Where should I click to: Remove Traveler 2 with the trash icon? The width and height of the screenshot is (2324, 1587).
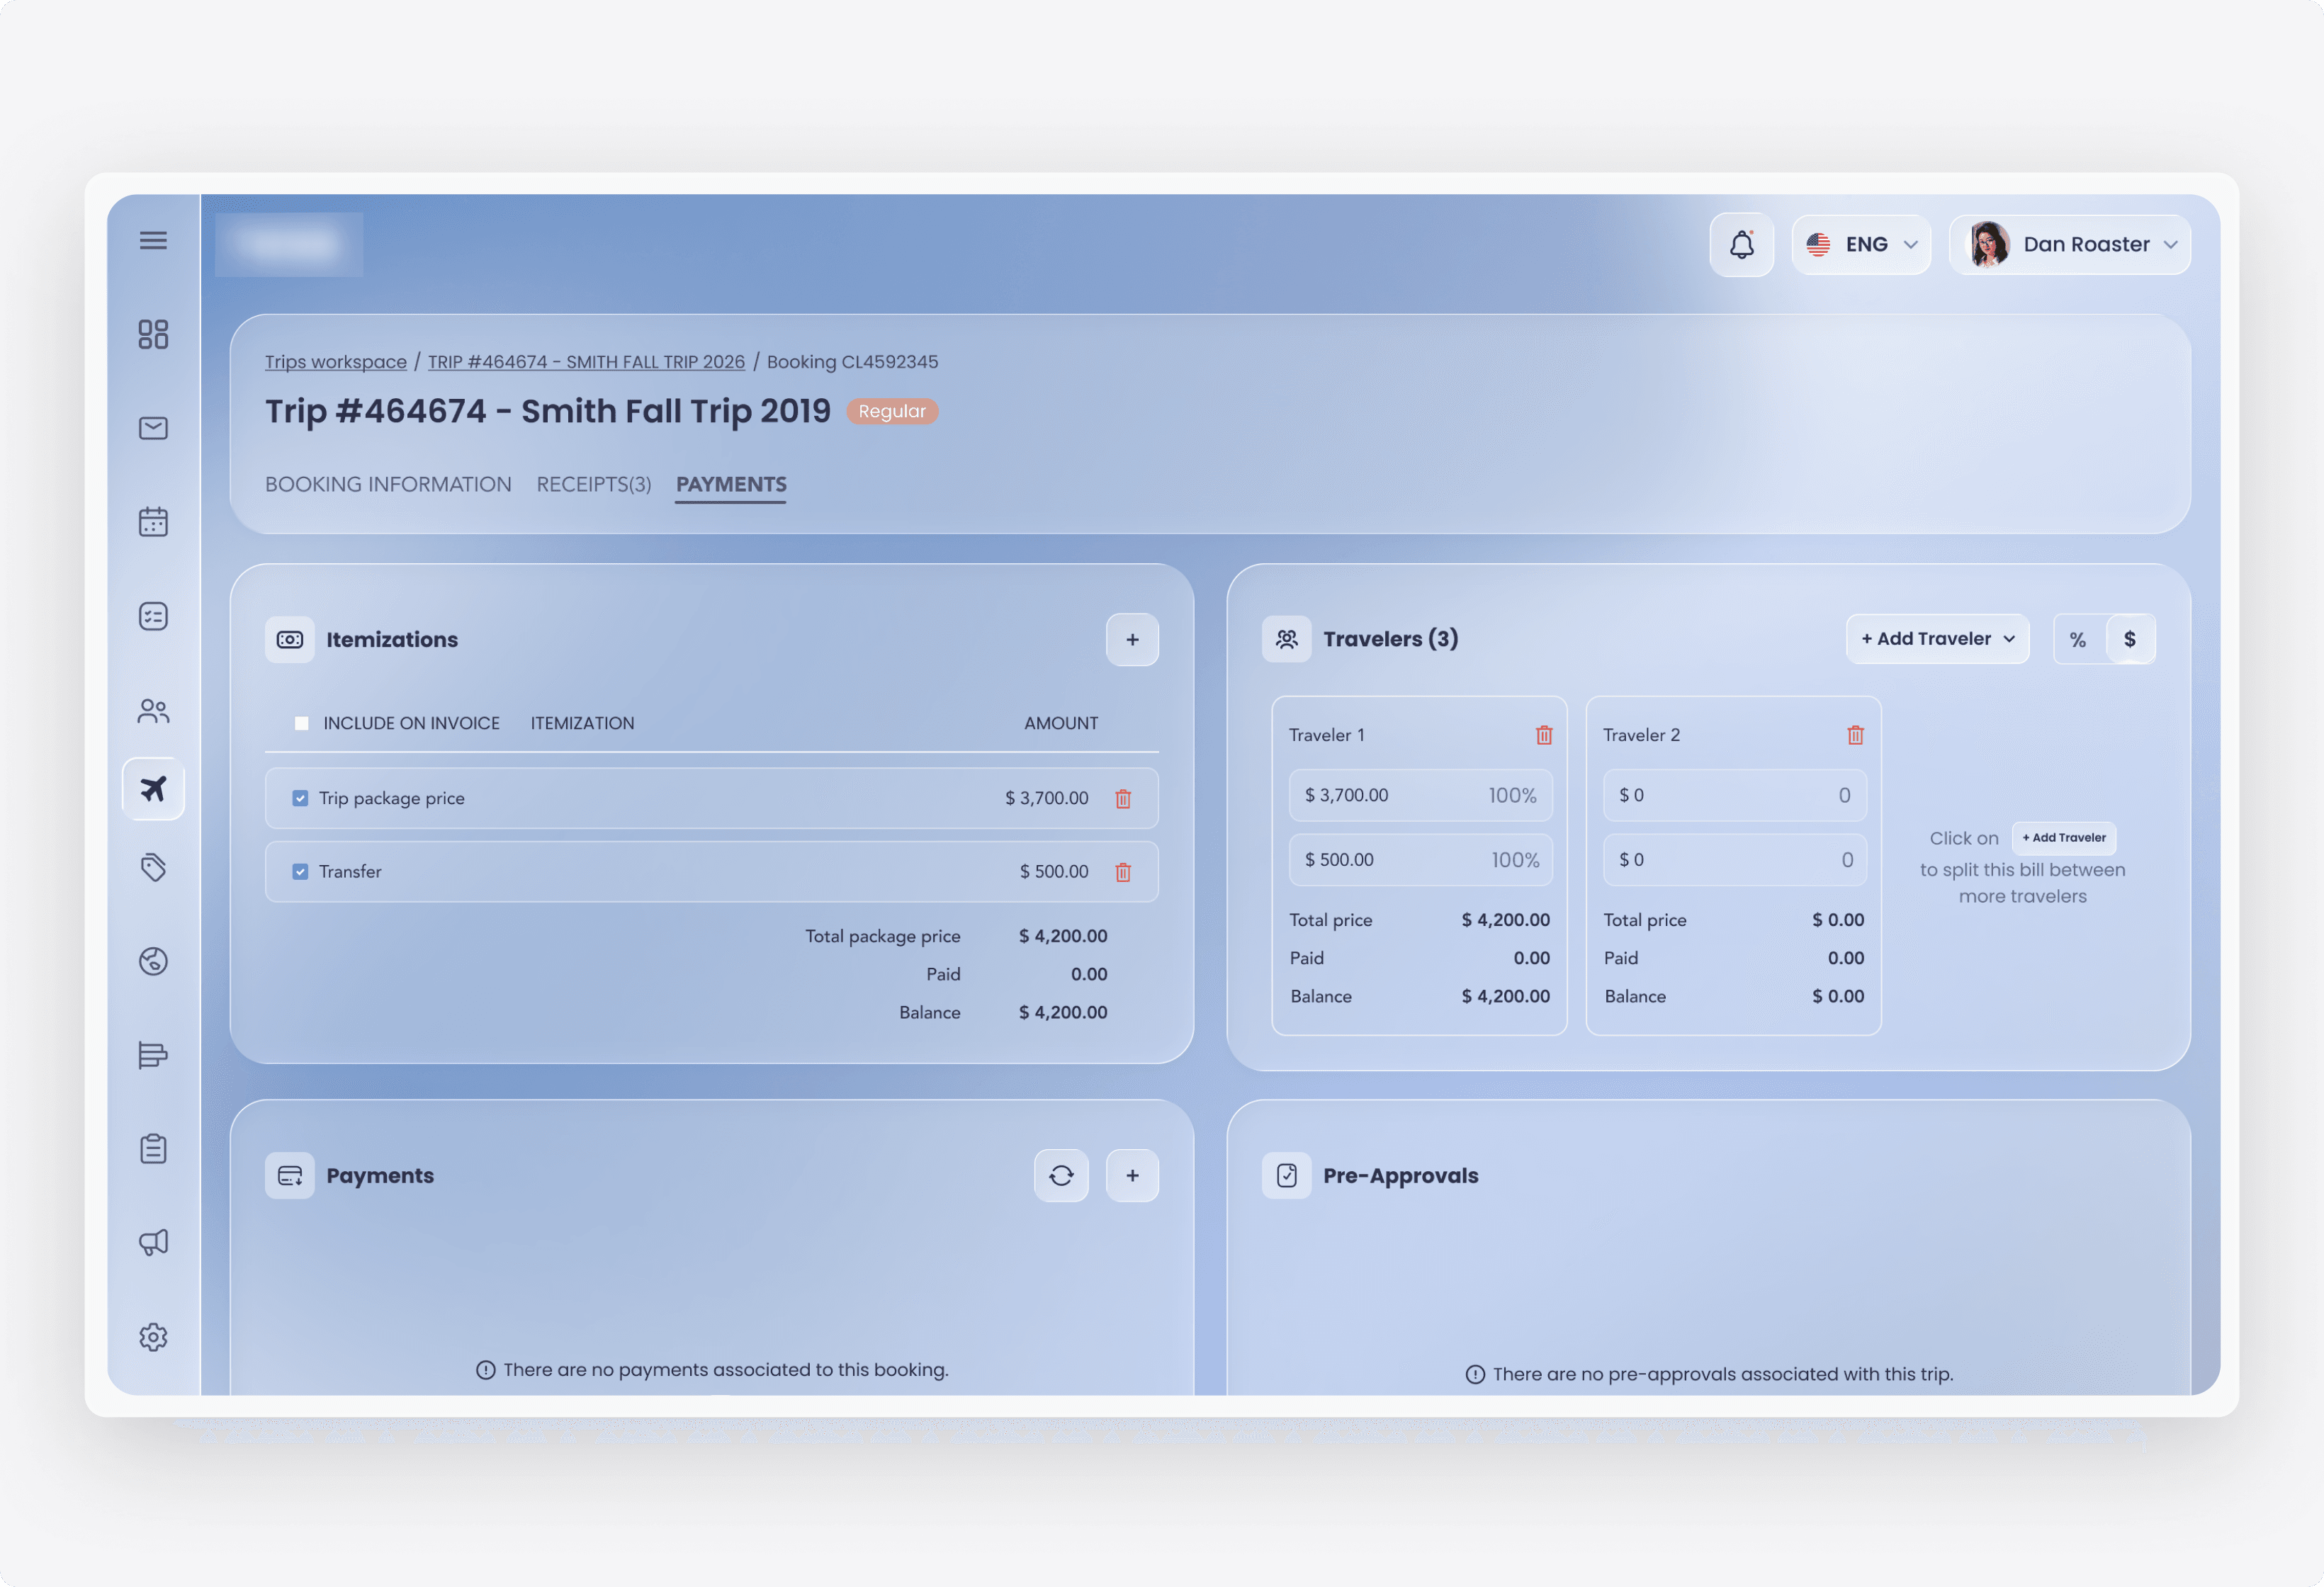click(1855, 735)
